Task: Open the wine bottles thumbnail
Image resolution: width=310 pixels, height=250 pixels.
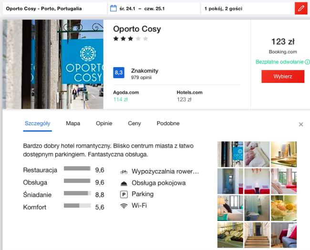Action: (230, 235)
